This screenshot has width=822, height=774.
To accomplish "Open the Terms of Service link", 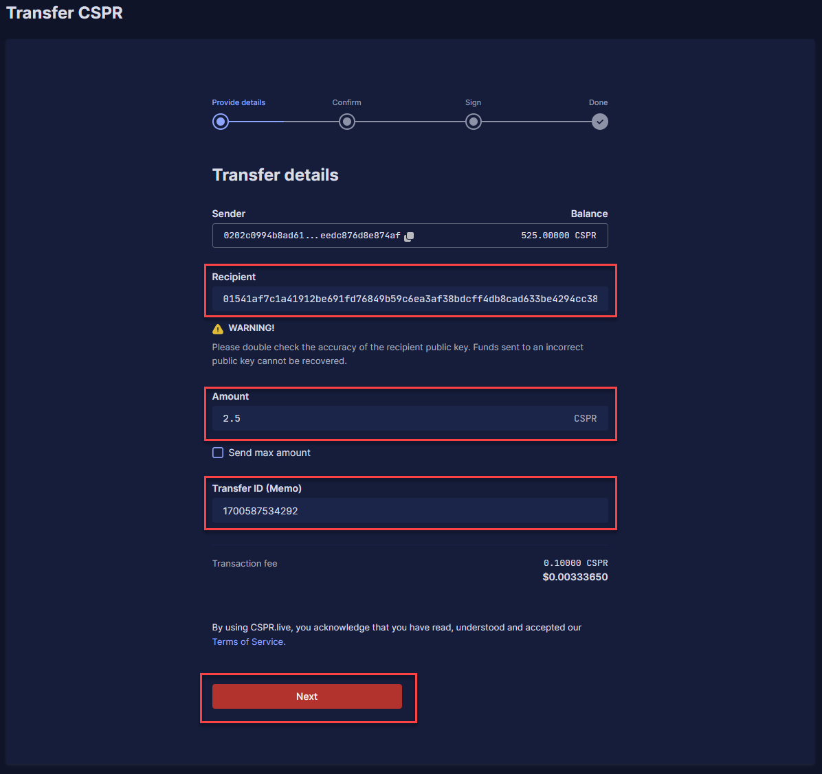I will pos(248,641).
